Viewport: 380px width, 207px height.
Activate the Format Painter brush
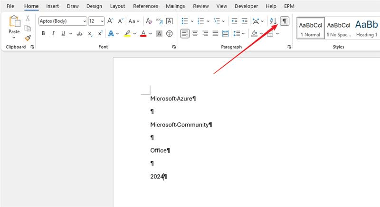28,38
